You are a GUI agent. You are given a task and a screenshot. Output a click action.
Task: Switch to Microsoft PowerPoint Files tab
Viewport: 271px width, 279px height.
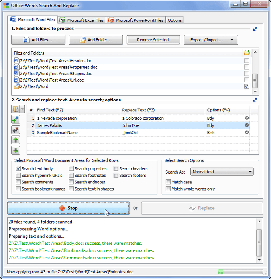pos(136,20)
